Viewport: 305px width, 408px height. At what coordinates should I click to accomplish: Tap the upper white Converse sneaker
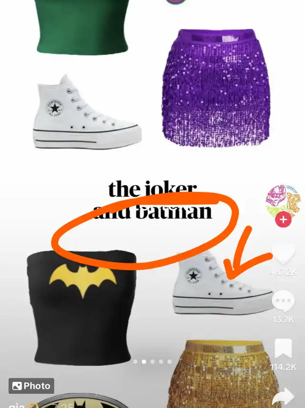(x=87, y=112)
